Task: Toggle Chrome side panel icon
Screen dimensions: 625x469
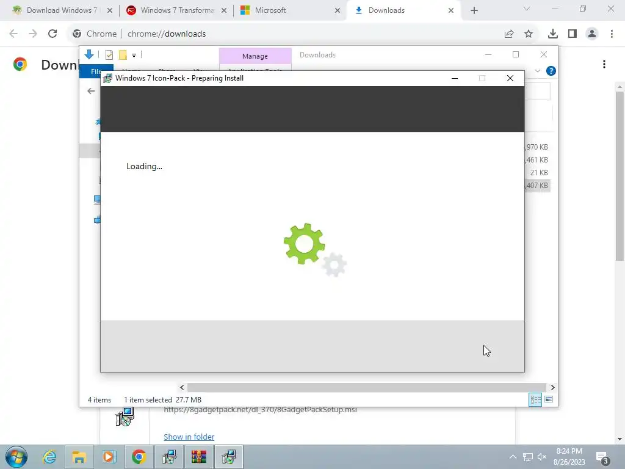Action: [573, 34]
